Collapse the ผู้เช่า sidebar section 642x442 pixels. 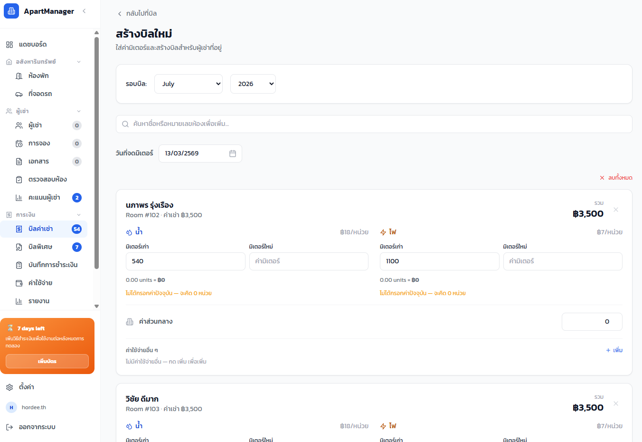click(x=79, y=111)
